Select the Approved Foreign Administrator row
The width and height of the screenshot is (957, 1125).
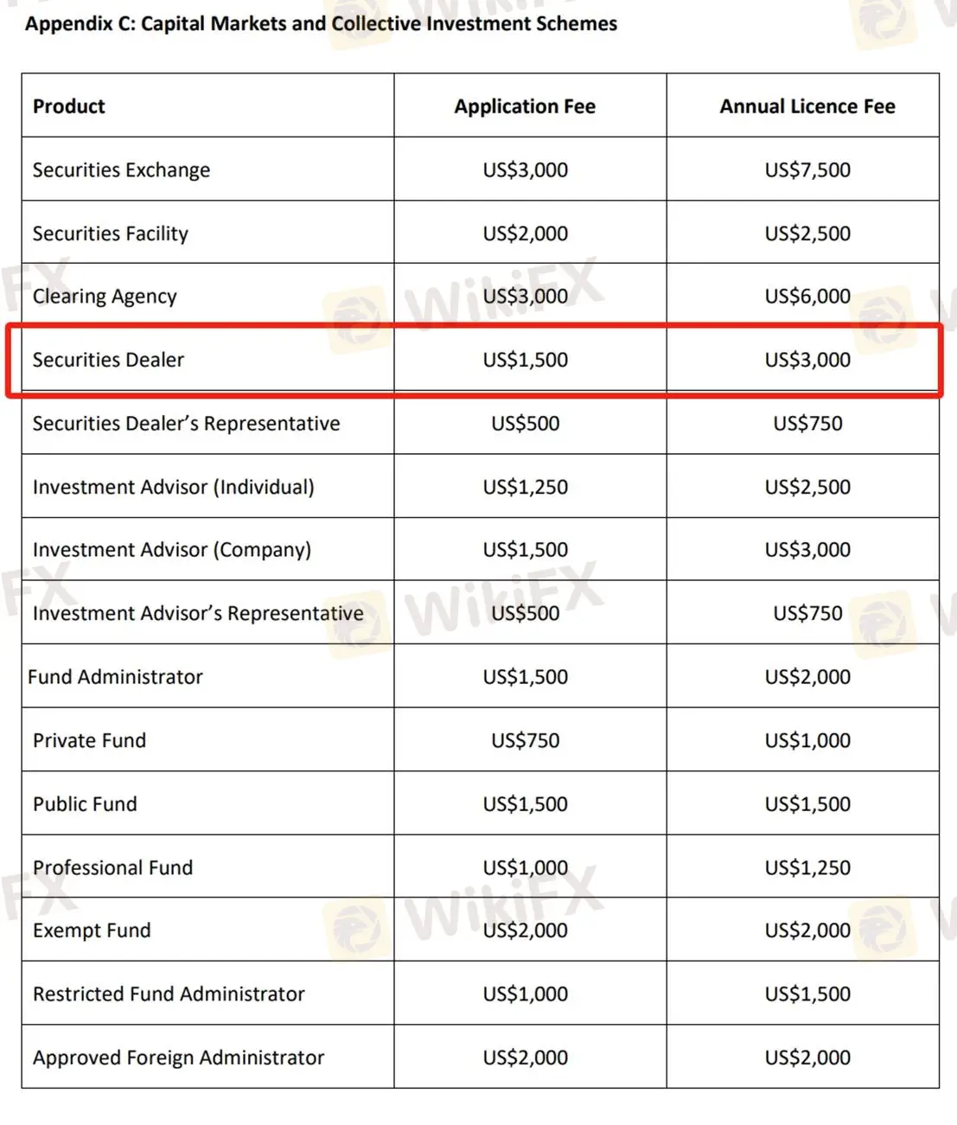point(481,1057)
